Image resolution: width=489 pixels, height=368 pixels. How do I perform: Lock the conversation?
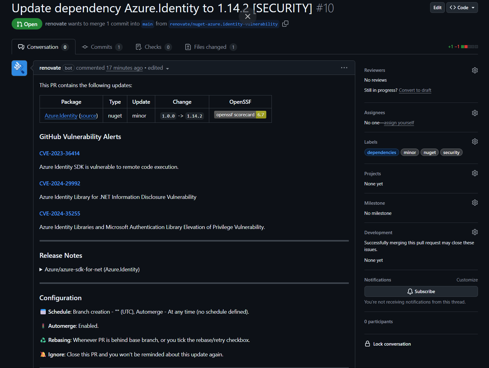pyautogui.click(x=388, y=344)
